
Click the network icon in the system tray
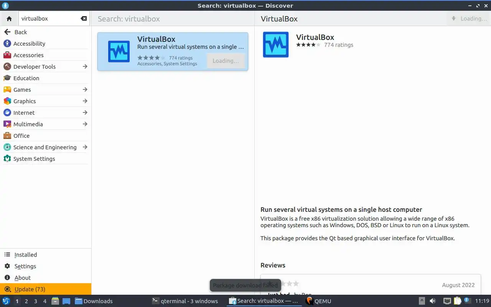(x=447, y=301)
